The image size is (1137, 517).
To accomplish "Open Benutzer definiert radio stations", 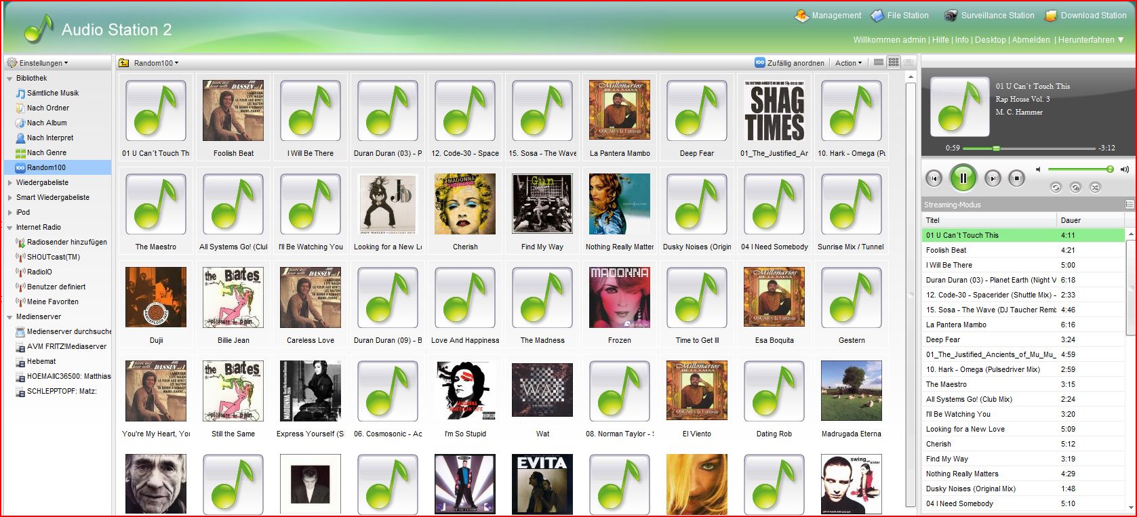I will 56,287.
